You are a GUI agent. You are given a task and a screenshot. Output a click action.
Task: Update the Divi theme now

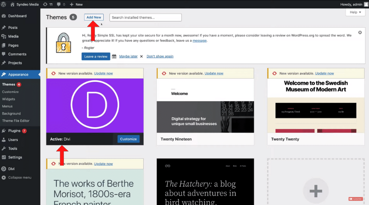[104, 73]
